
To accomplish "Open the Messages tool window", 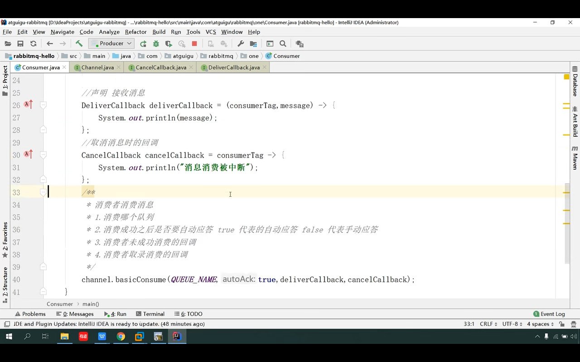I will point(75,314).
